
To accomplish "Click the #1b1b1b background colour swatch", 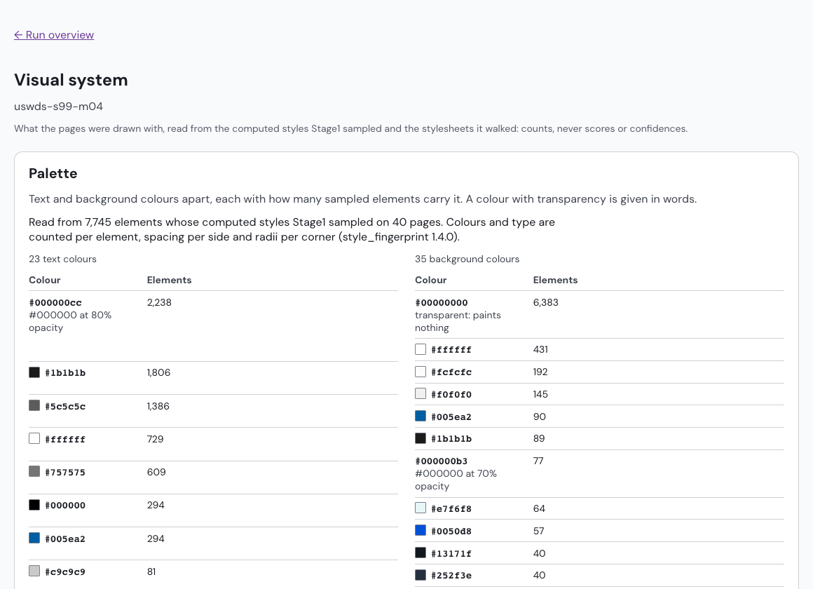I will (421, 438).
